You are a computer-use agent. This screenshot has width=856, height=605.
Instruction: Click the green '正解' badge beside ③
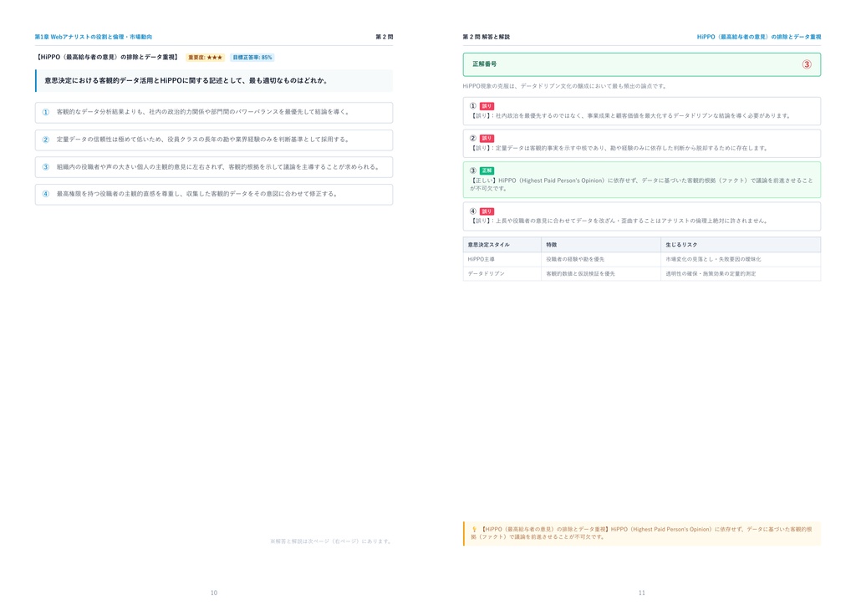coord(487,170)
